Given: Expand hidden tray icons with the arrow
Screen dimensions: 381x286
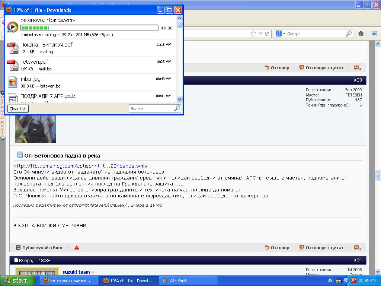Looking at the screenshot, I should pos(346,281).
